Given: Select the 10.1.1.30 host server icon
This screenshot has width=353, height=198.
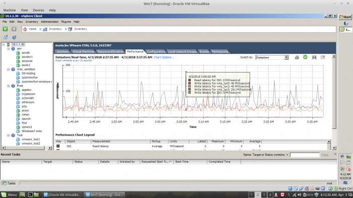Looking at the screenshot, I should [x=9, y=44].
